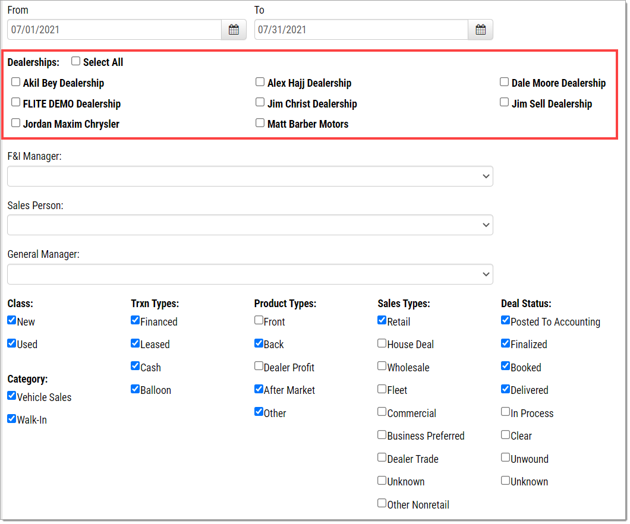Check the Clear deal status

[505, 435]
